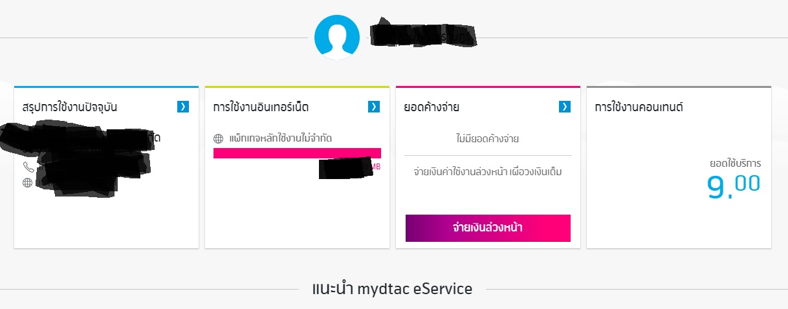The image size is (788, 309).
Task: Click the แนะนำ mydtac eService heading
Action: click(x=392, y=289)
